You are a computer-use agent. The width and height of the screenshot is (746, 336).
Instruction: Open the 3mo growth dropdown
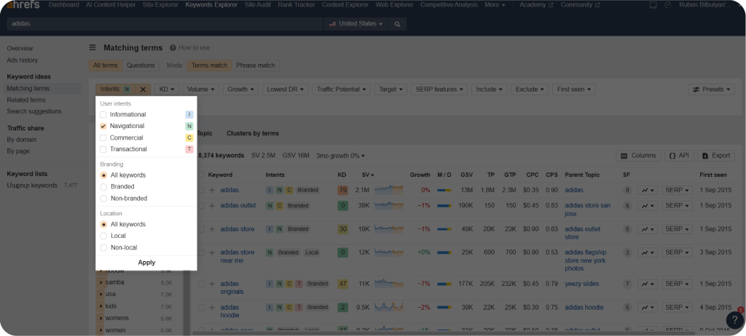[341, 156]
